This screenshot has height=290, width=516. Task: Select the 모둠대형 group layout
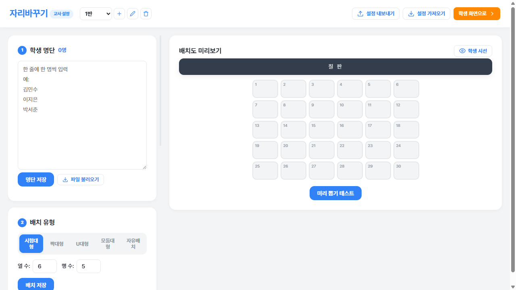coord(108,244)
